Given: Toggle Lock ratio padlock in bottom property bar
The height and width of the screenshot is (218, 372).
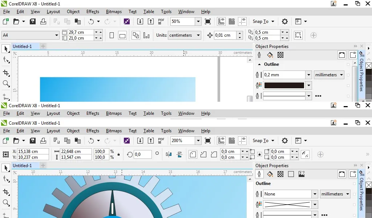Looking at the screenshot, I should pyautogui.click(x=119, y=154).
